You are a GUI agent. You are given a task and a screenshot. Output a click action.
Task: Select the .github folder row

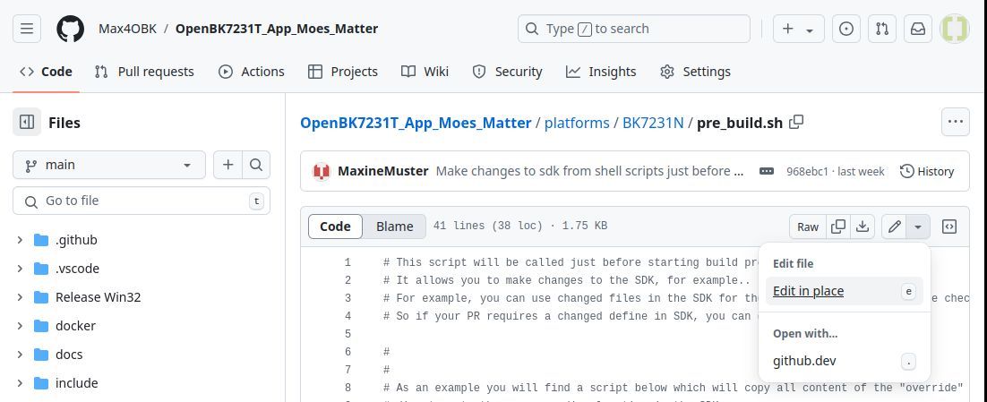(x=142, y=240)
